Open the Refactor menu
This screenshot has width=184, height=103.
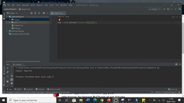[40, 5]
